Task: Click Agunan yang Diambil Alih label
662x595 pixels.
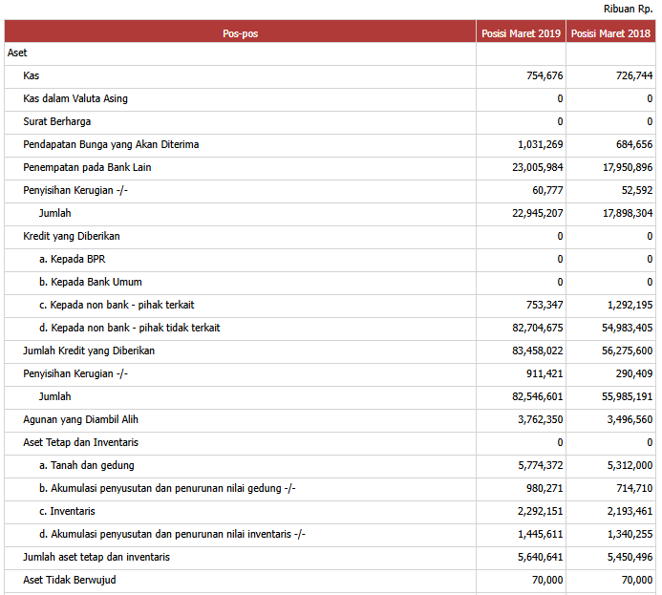Action: pyautogui.click(x=81, y=420)
